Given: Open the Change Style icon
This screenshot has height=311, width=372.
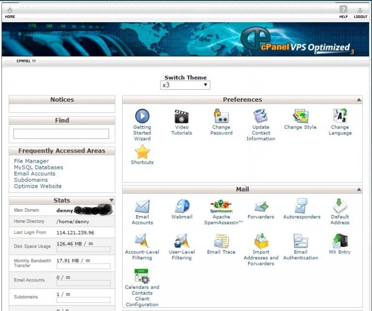Looking at the screenshot, I should (300, 116).
